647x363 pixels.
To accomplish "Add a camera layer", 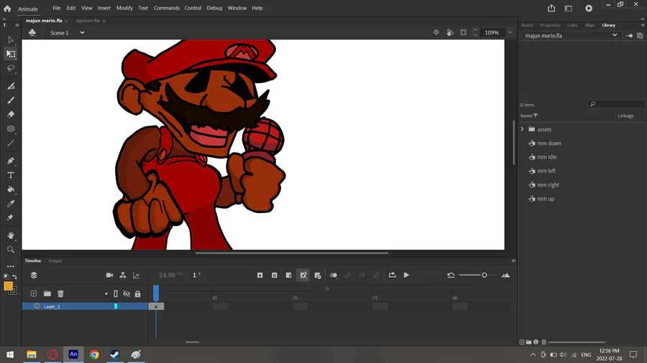I will [x=109, y=275].
